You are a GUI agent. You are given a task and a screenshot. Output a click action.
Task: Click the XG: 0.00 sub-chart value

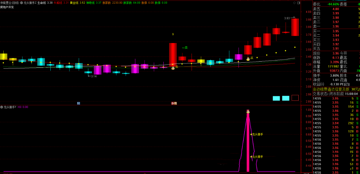pyautogui.click(x=23, y=107)
